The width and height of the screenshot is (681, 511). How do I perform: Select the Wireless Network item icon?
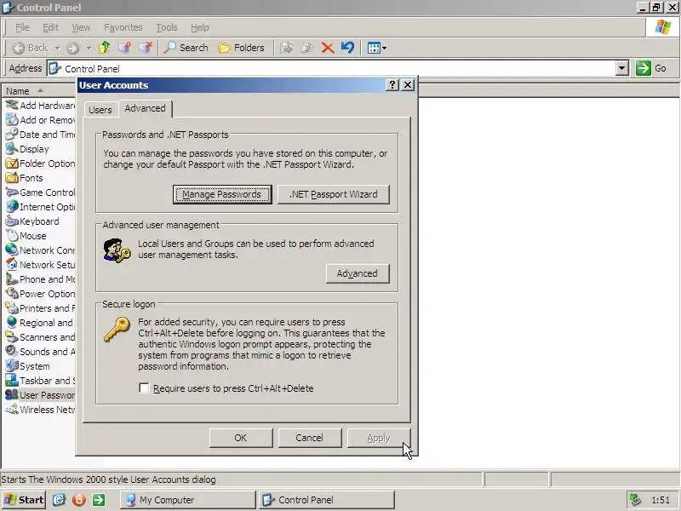point(12,410)
